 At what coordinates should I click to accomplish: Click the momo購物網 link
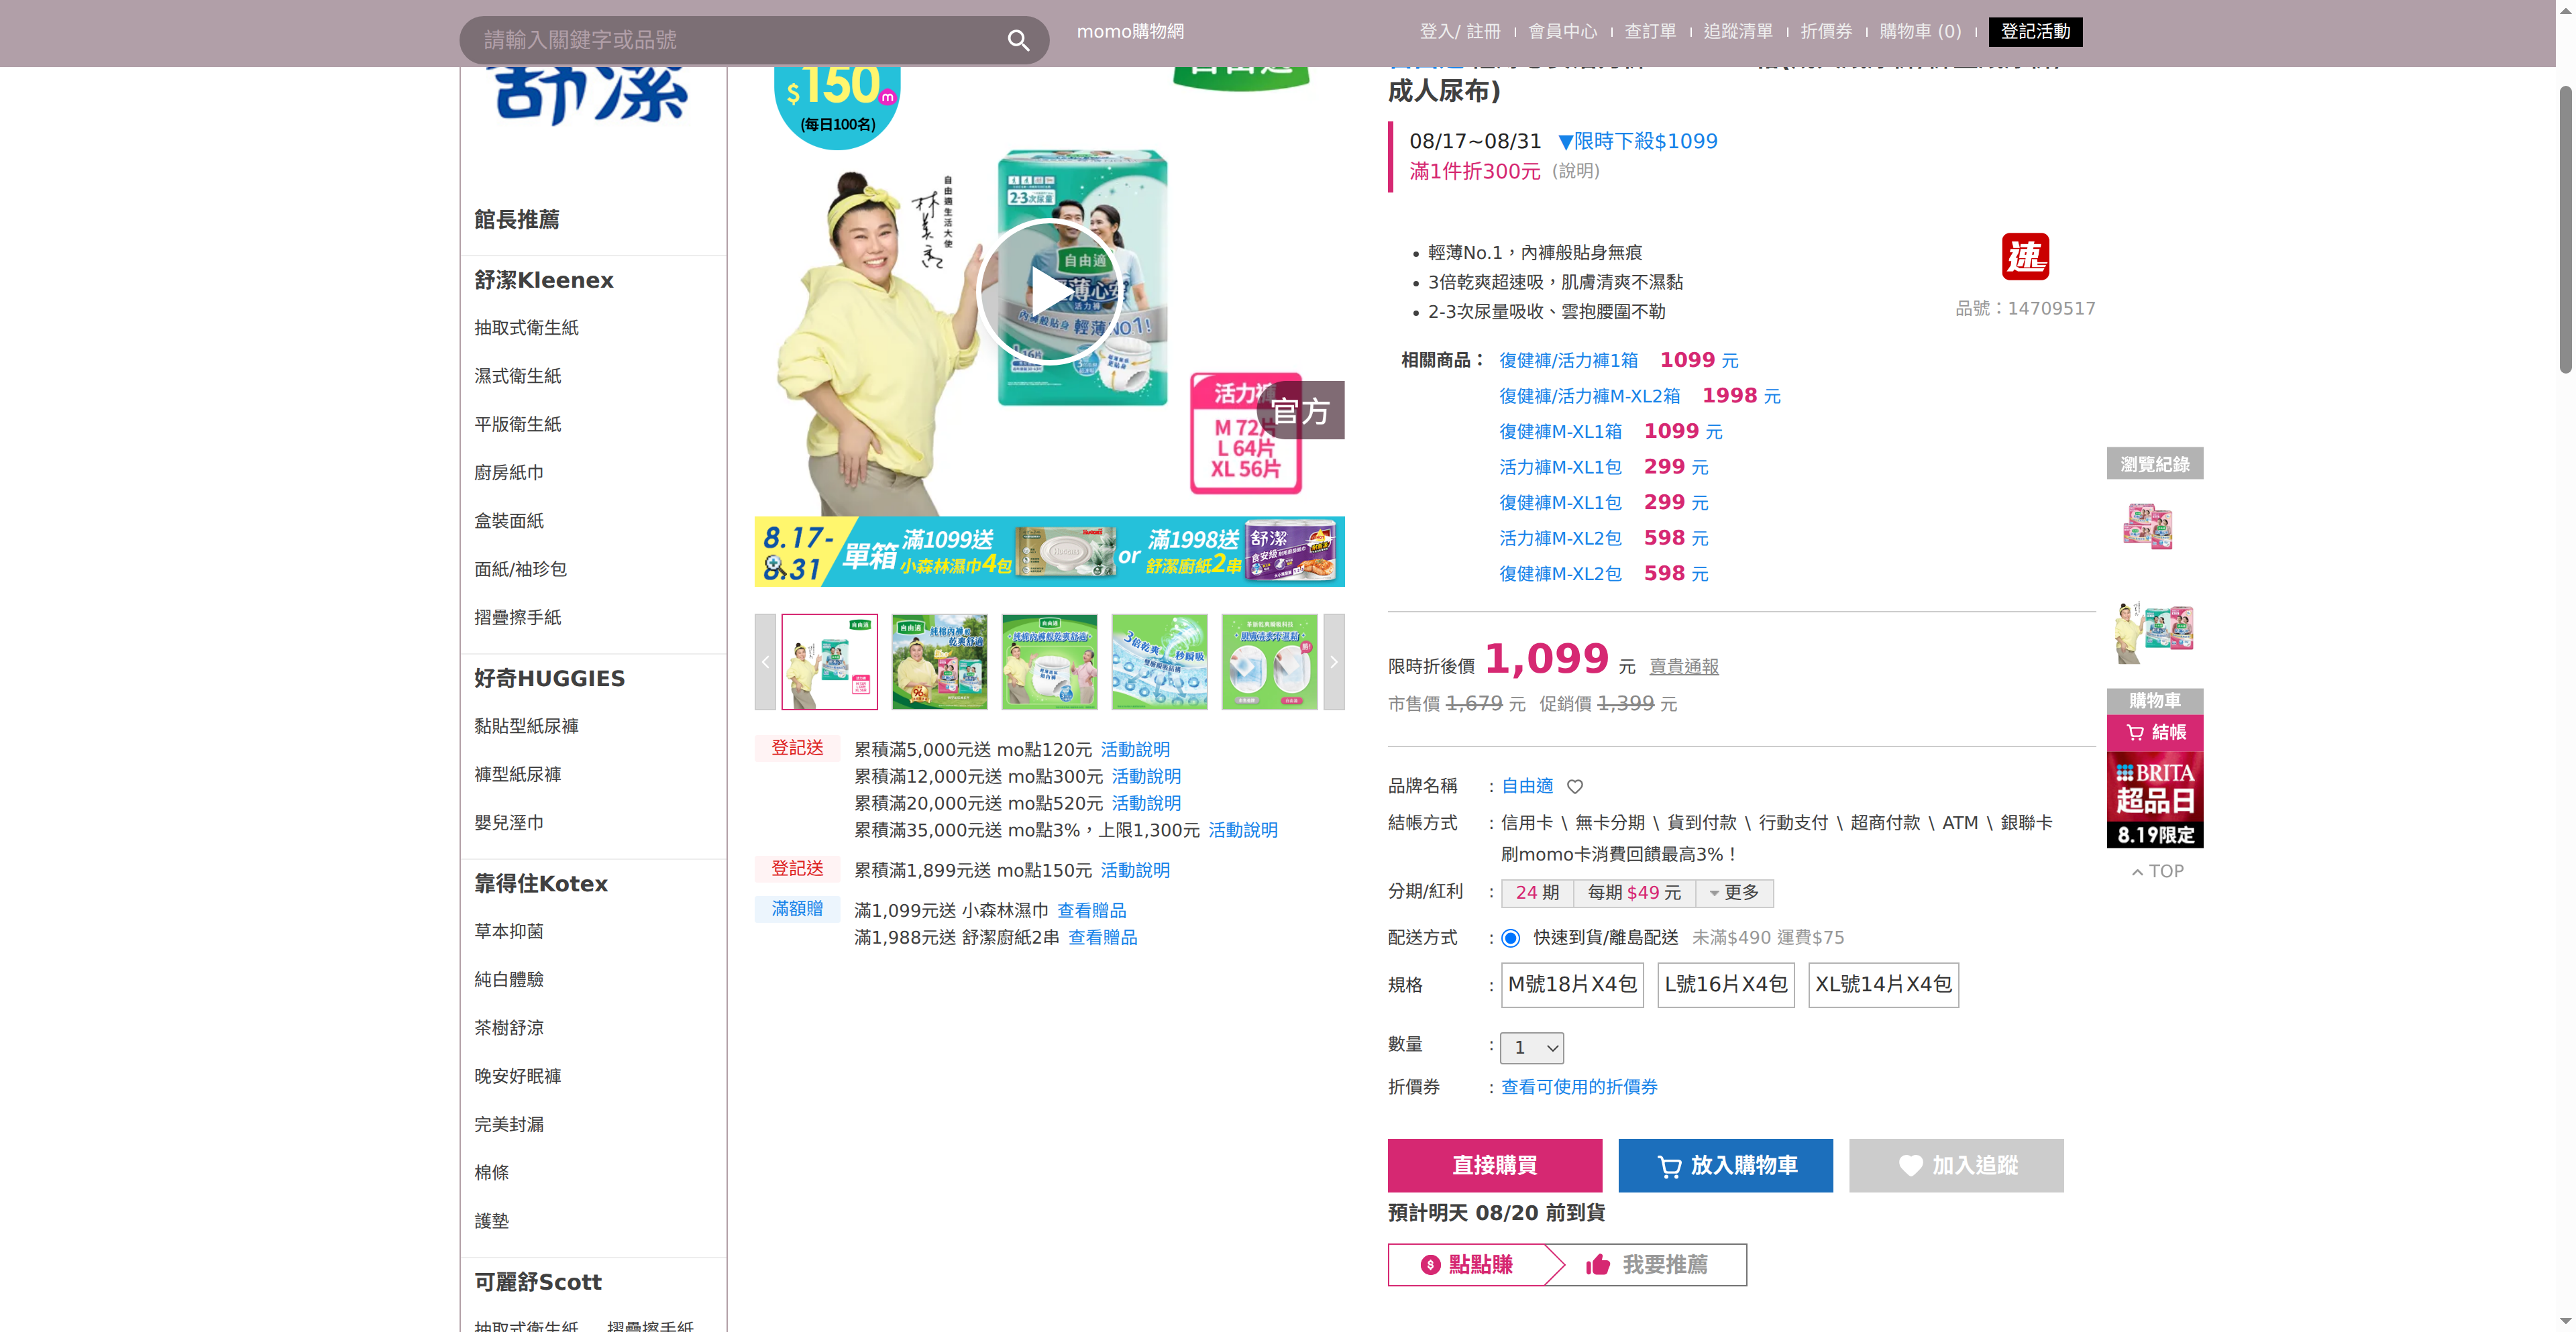[1130, 32]
